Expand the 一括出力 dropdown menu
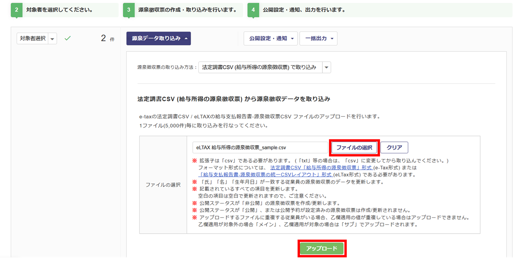The image size is (523, 261). point(318,38)
